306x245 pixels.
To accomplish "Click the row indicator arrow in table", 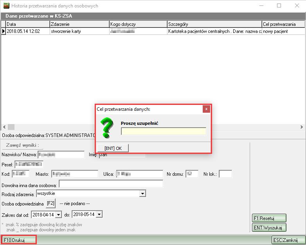I will point(3,31).
